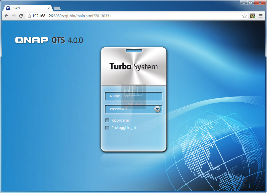Open the browser extension icon beside the menu

[x=253, y=16]
